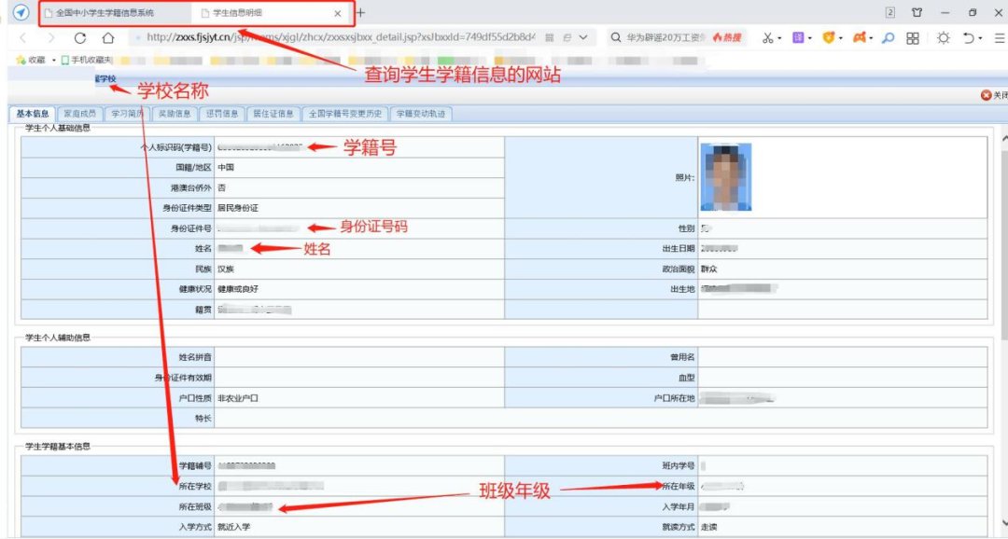The height and width of the screenshot is (539, 1008).
Task: Click the student photo thumbnail
Action: click(726, 177)
